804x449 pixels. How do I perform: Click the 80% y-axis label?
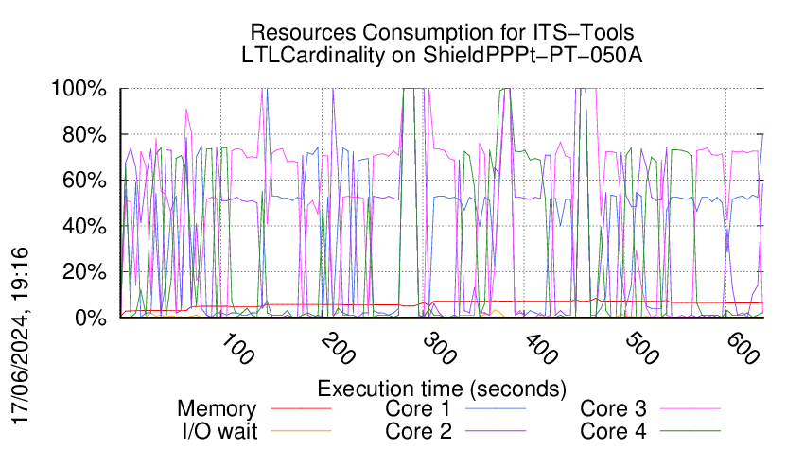coord(84,135)
